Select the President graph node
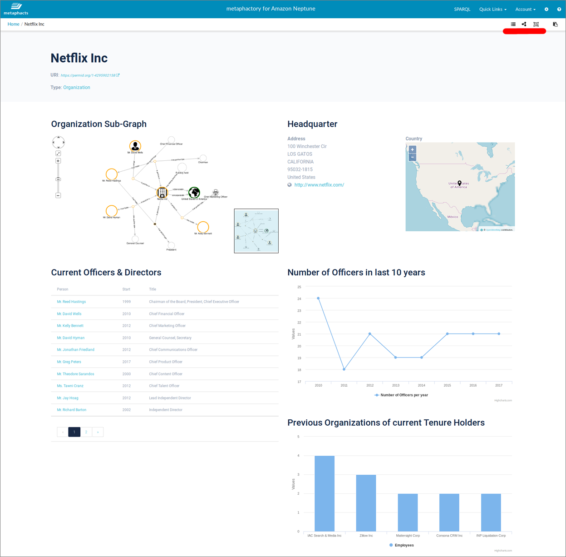 coord(171,246)
